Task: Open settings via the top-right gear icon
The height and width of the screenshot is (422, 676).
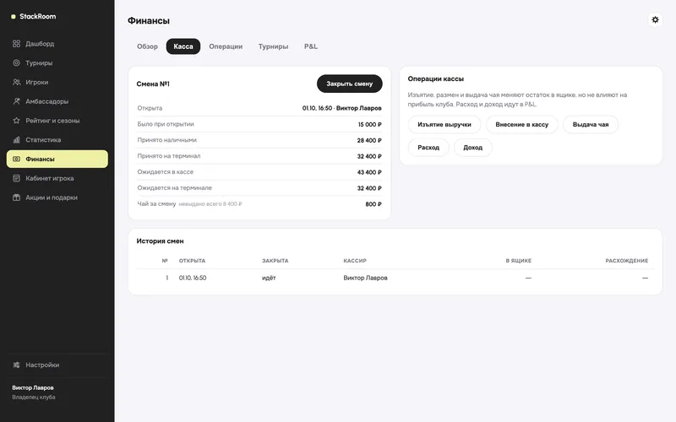Action: point(655,19)
